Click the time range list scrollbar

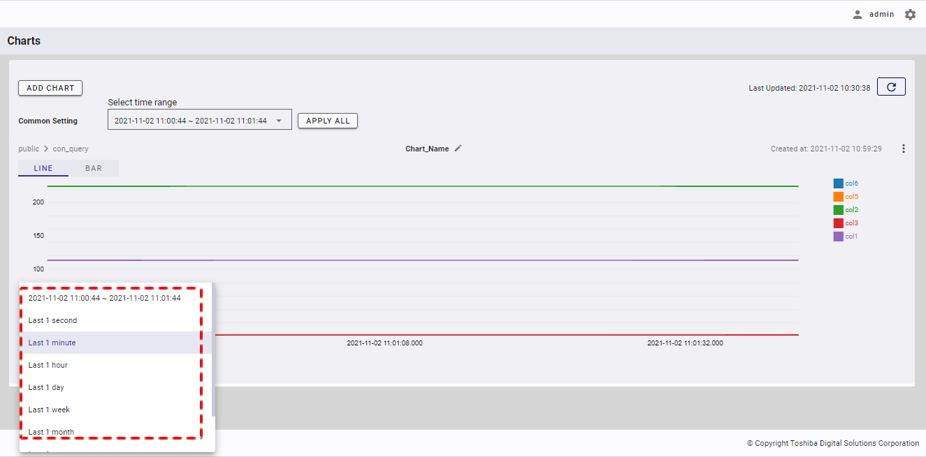tap(213, 349)
